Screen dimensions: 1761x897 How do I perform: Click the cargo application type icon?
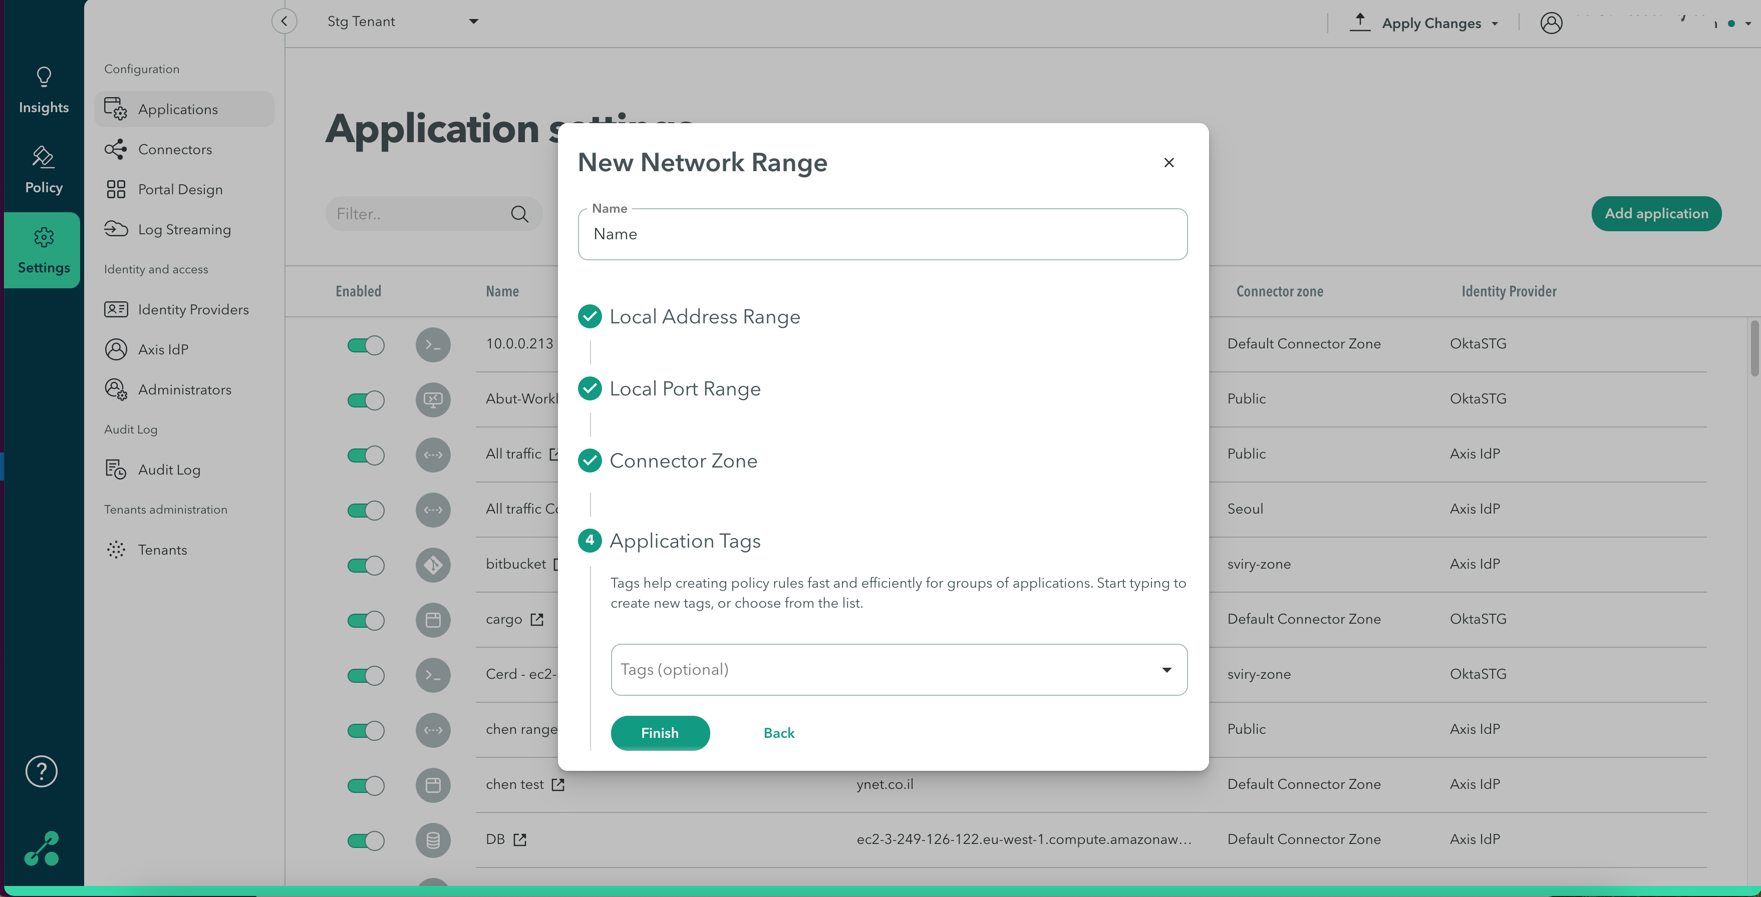(x=433, y=620)
